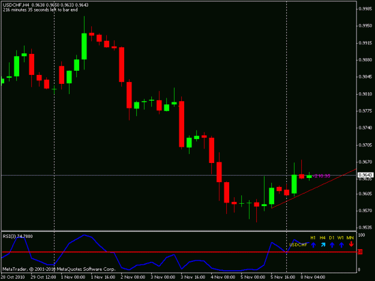Click the 0.9605 price axis label
The width and height of the screenshot is (375, 281).
(x=365, y=194)
